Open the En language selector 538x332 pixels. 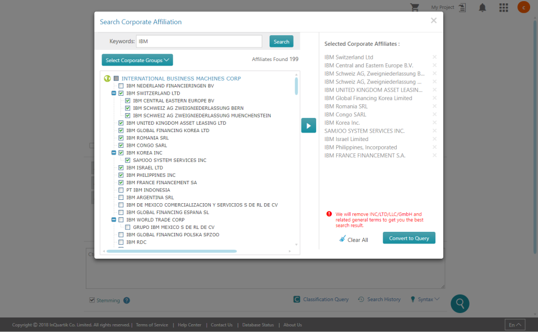514,325
